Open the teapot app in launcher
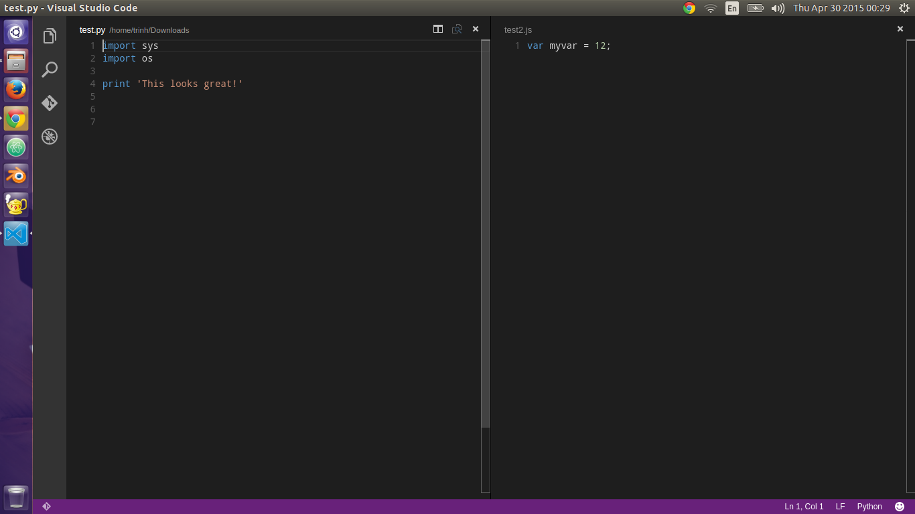The image size is (915, 514). 16,205
